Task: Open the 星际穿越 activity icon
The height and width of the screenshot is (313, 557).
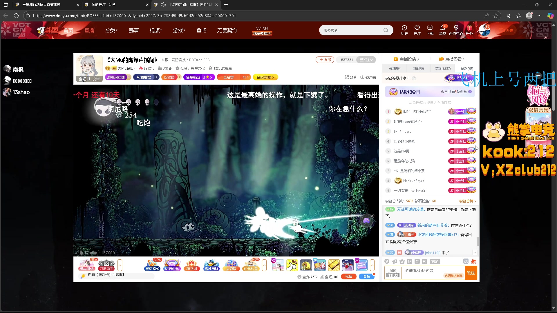Action: [x=152, y=265]
